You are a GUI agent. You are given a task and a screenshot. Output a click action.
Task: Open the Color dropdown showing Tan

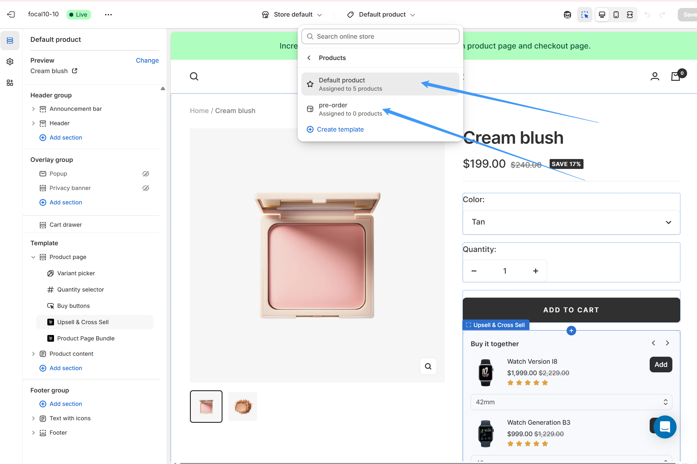571,222
